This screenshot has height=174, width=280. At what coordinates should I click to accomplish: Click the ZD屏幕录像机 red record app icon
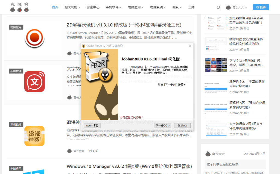click(x=34, y=38)
